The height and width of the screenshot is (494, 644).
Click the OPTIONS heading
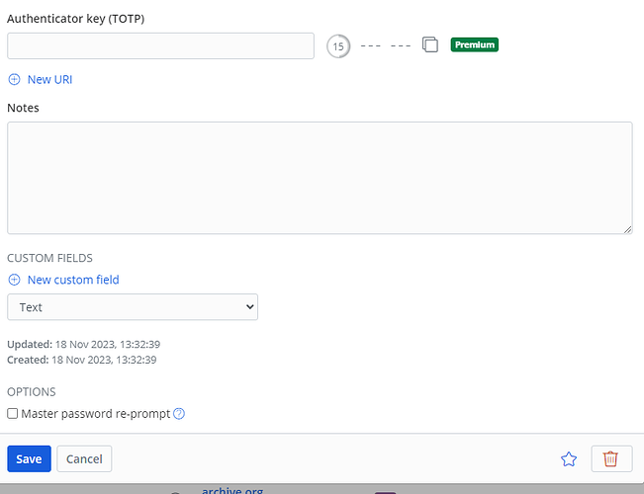tap(32, 392)
